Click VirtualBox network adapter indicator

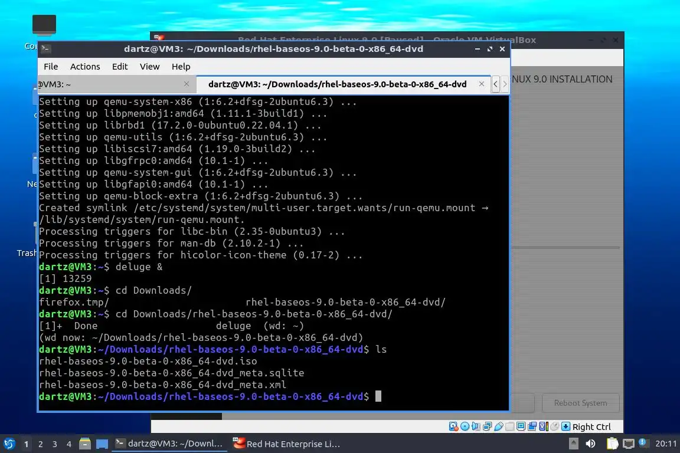488,426
